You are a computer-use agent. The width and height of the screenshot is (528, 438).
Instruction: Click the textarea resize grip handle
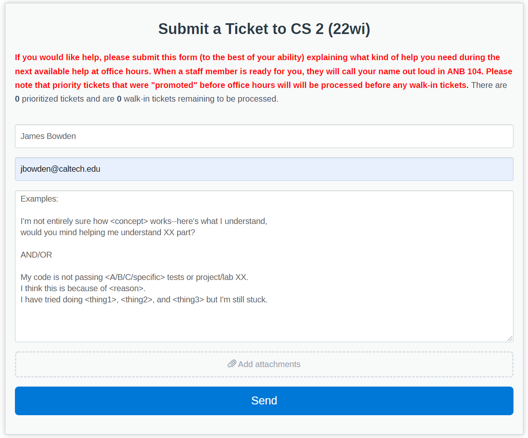pyautogui.click(x=510, y=338)
